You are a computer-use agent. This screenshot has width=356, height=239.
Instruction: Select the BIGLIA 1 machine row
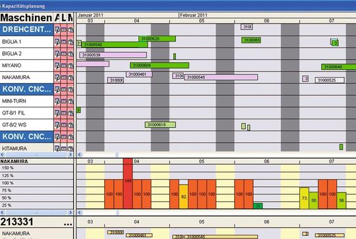point(27,41)
